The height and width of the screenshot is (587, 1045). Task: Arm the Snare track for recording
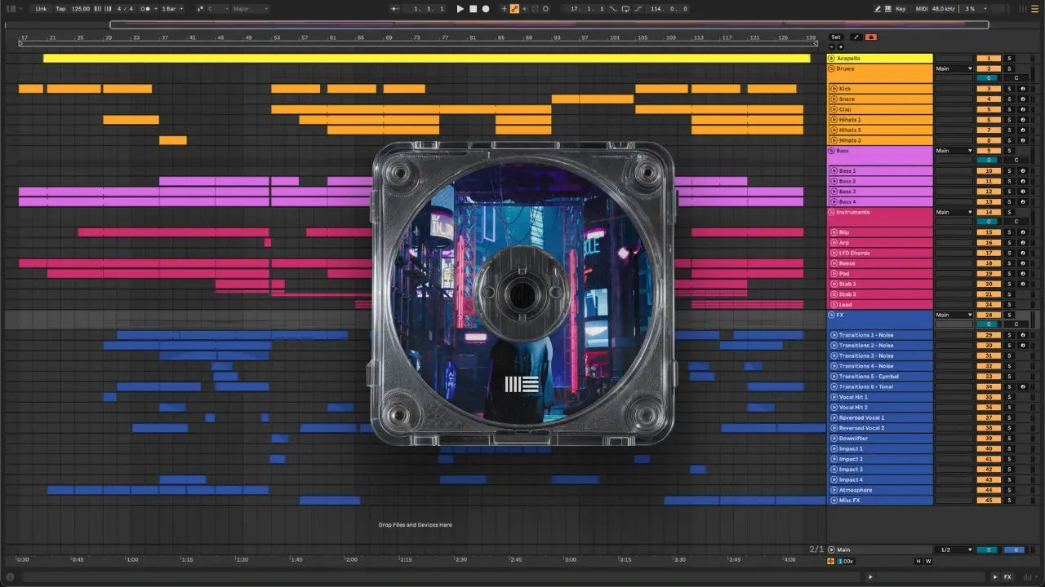(x=1022, y=99)
